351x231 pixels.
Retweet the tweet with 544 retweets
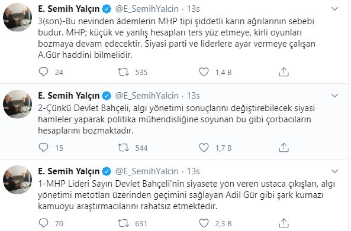(123, 148)
